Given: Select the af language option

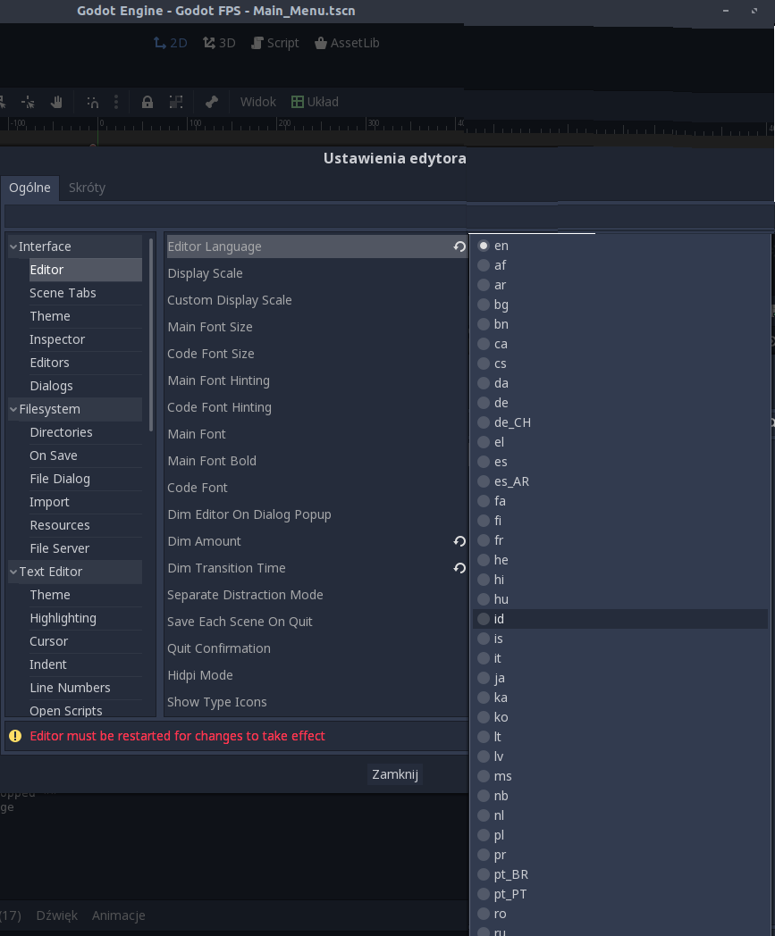Looking at the screenshot, I should [x=620, y=265].
